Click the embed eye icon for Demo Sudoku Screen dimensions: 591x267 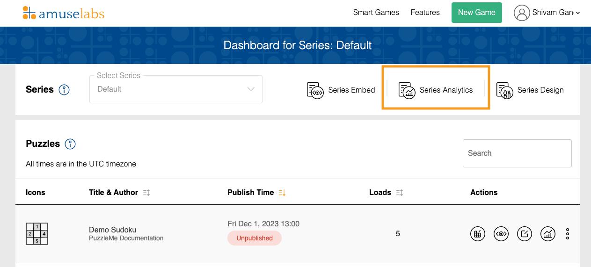501,234
